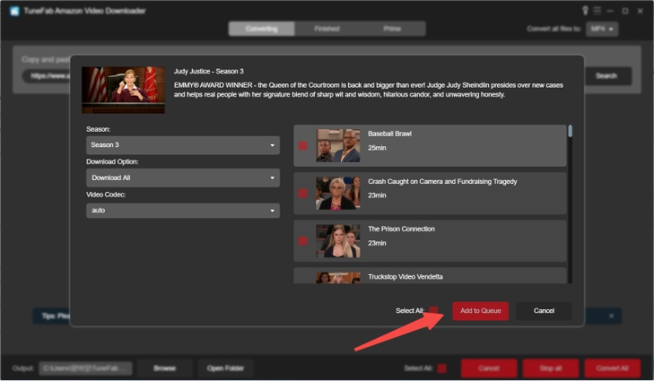Click the URL input field
Viewport: 654px width, 381px height.
pyautogui.click(x=47, y=76)
